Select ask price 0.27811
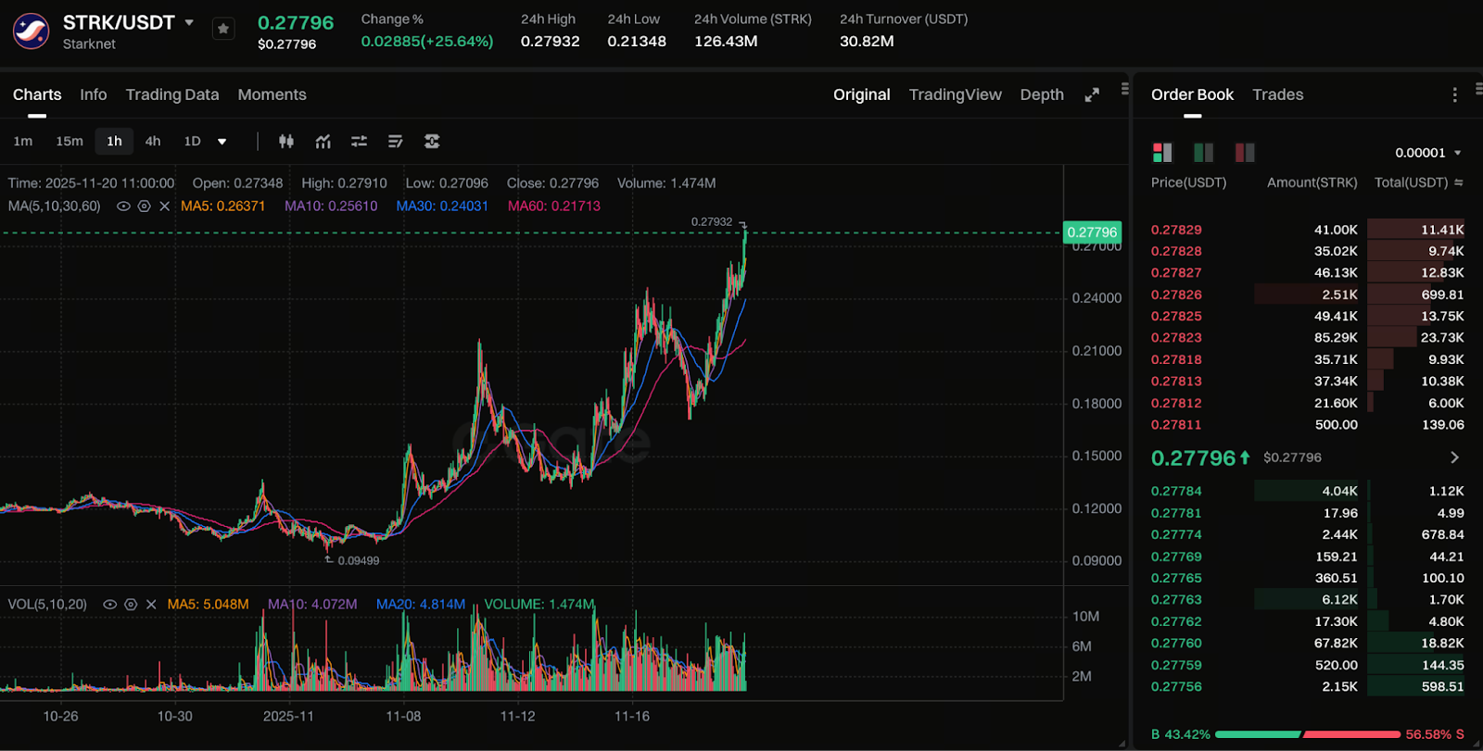This screenshot has height=751, width=1483. click(1176, 424)
